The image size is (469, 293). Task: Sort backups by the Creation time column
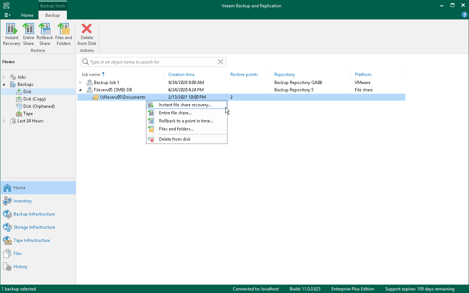(181, 74)
